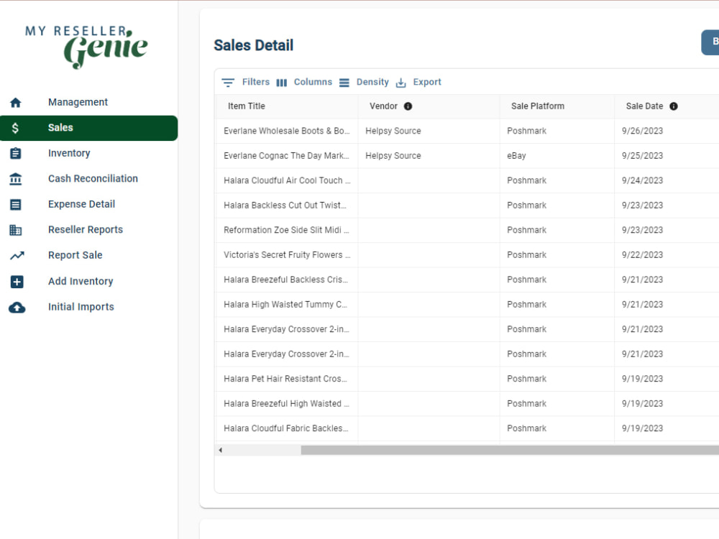Click the bank icon beside Cash Reconciliation

[x=16, y=179]
